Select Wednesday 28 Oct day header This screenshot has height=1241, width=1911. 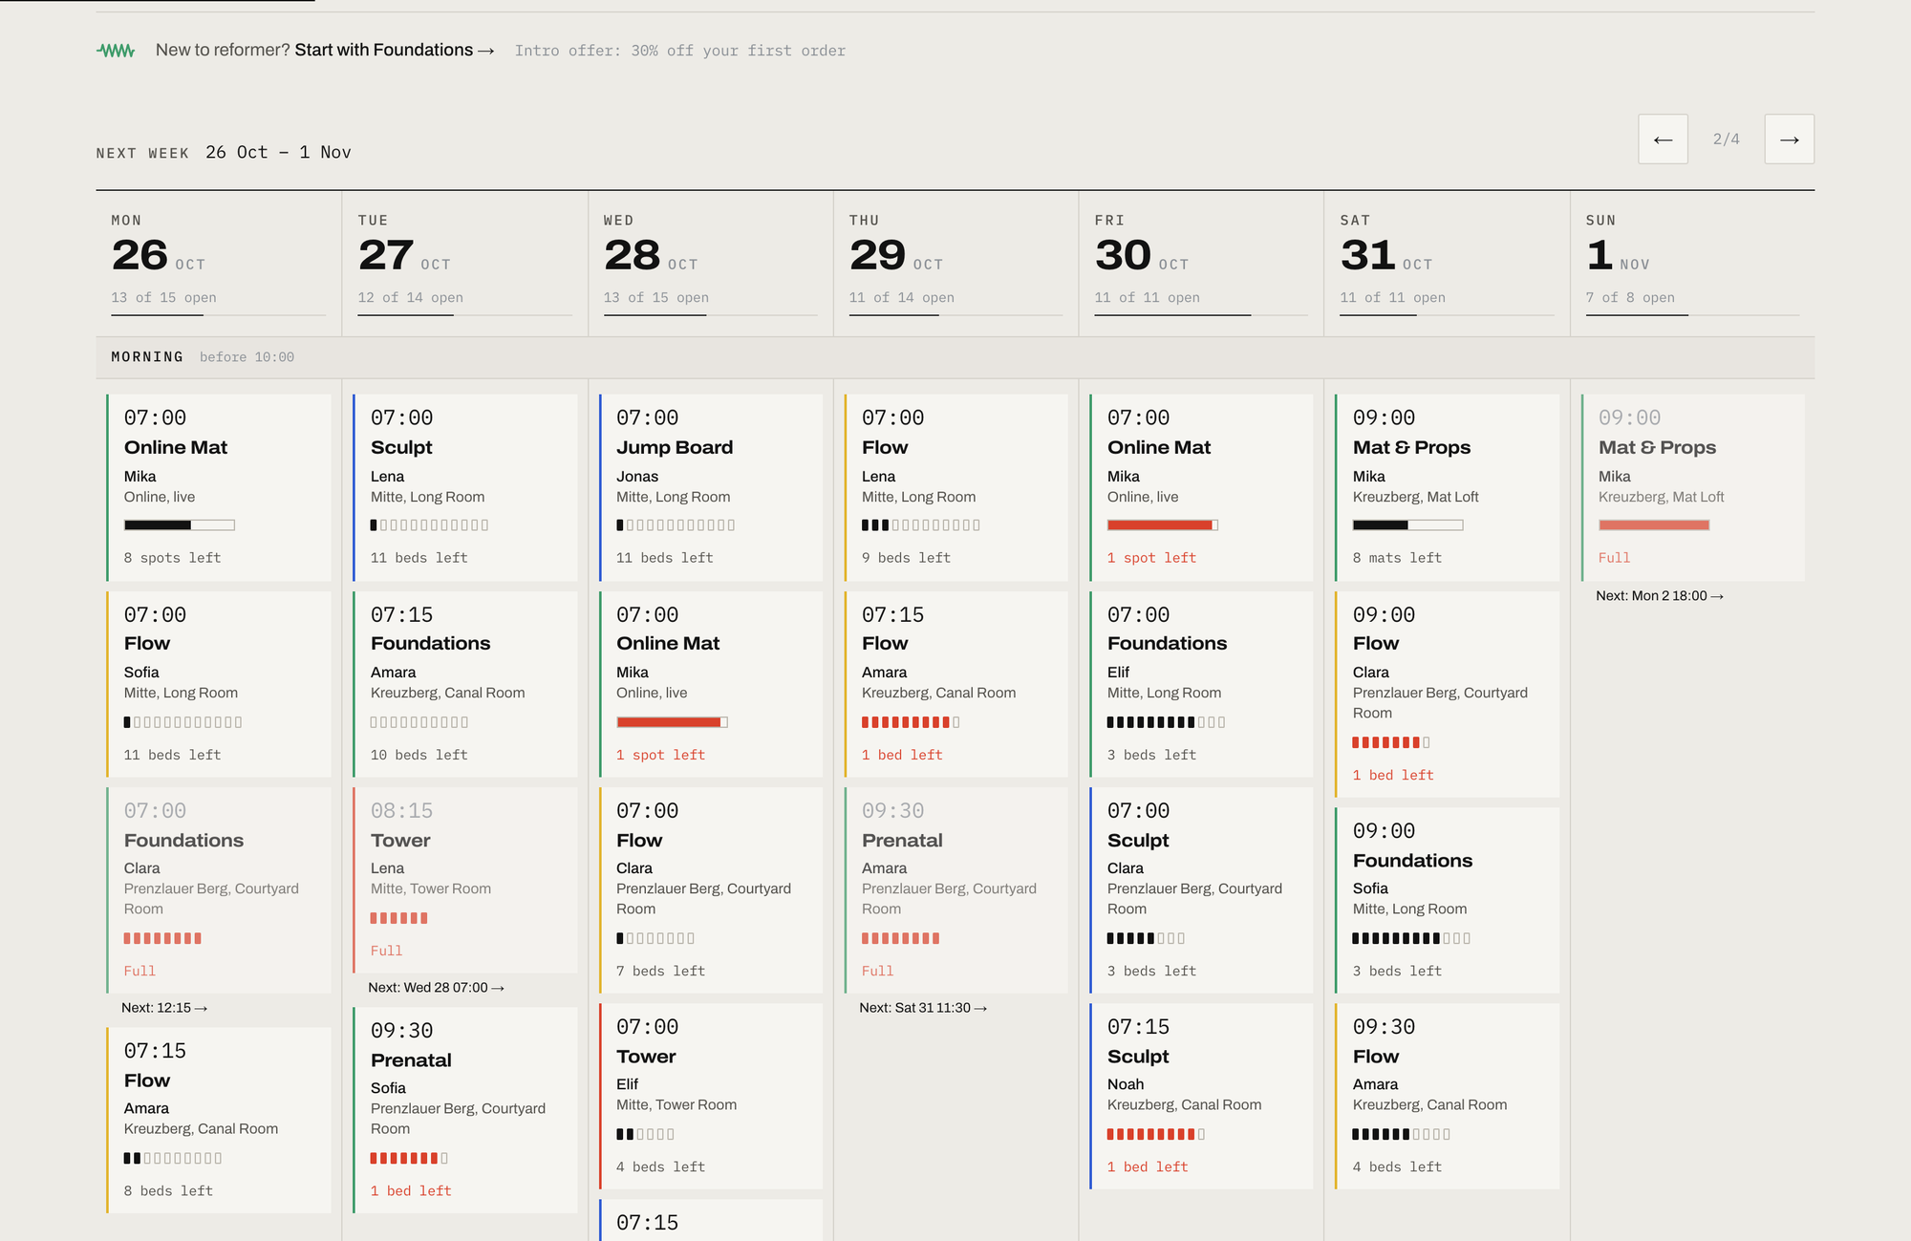(711, 264)
